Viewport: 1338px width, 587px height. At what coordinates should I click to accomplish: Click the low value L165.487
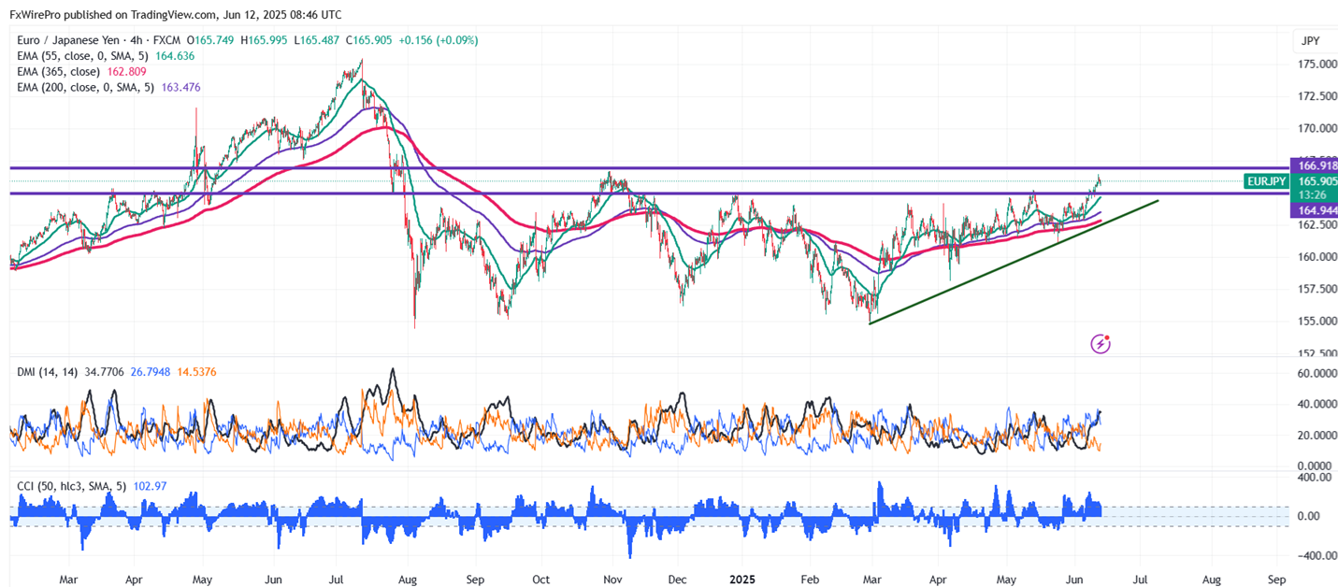pos(318,40)
